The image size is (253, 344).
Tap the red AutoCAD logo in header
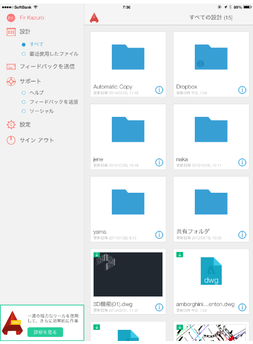pyautogui.click(x=94, y=18)
